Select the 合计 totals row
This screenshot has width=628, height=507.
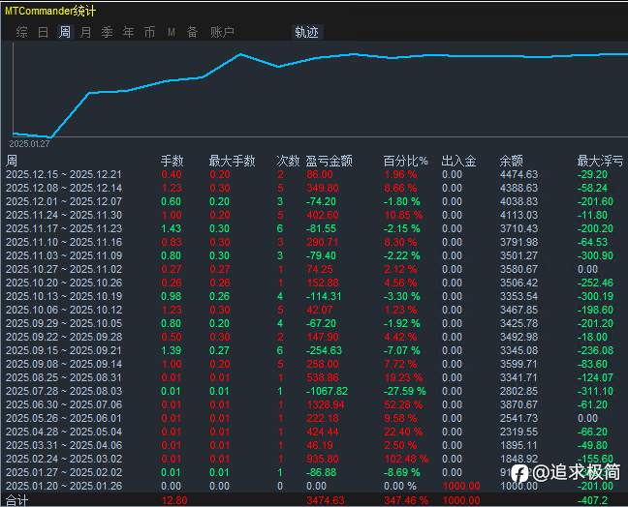[x=314, y=500]
